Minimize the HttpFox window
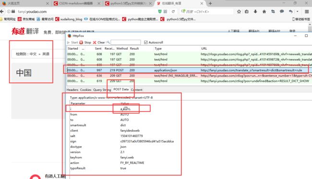 pos(295,36)
